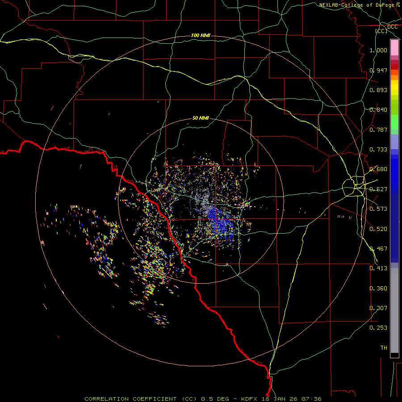The image size is (402, 402).
Task: Click the 0.573 scale value
Action: tap(378, 209)
